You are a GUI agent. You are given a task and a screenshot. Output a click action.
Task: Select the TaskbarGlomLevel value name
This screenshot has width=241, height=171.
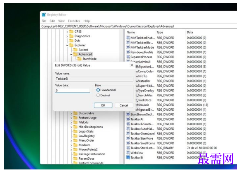(143, 133)
